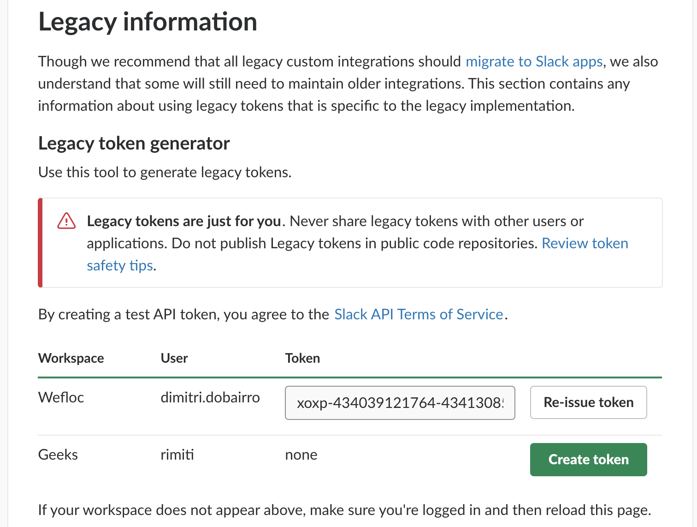Click the Wefloc token input field
The width and height of the screenshot is (697, 527).
click(x=400, y=403)
